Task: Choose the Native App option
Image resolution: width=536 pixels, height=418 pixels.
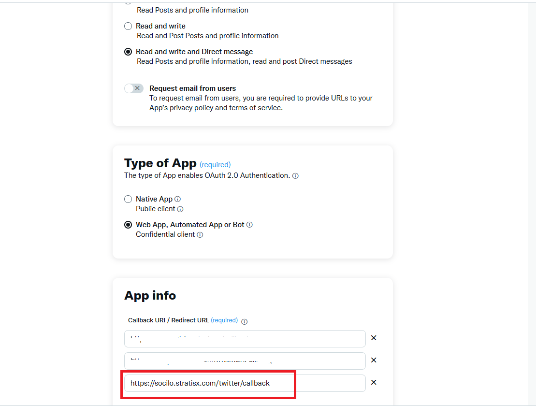Action: 128,199
